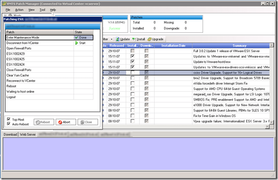Image resolution: width=278 pixels, height=180 pixels.
Task: Toggle Download checkbox for e1000 Driver Upgrade row
Action: 147,105
